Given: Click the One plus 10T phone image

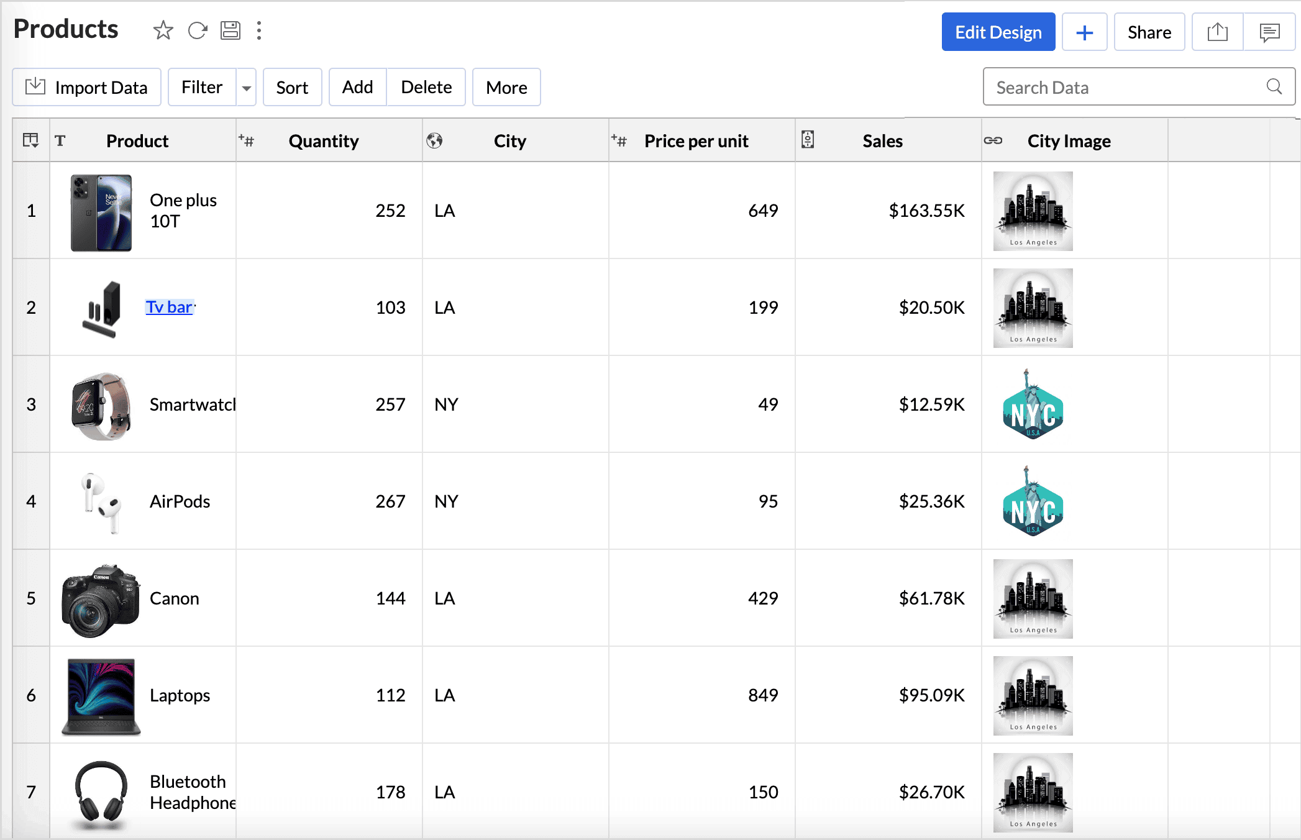Looking at the screenshot, I should [x=101, y=212].
